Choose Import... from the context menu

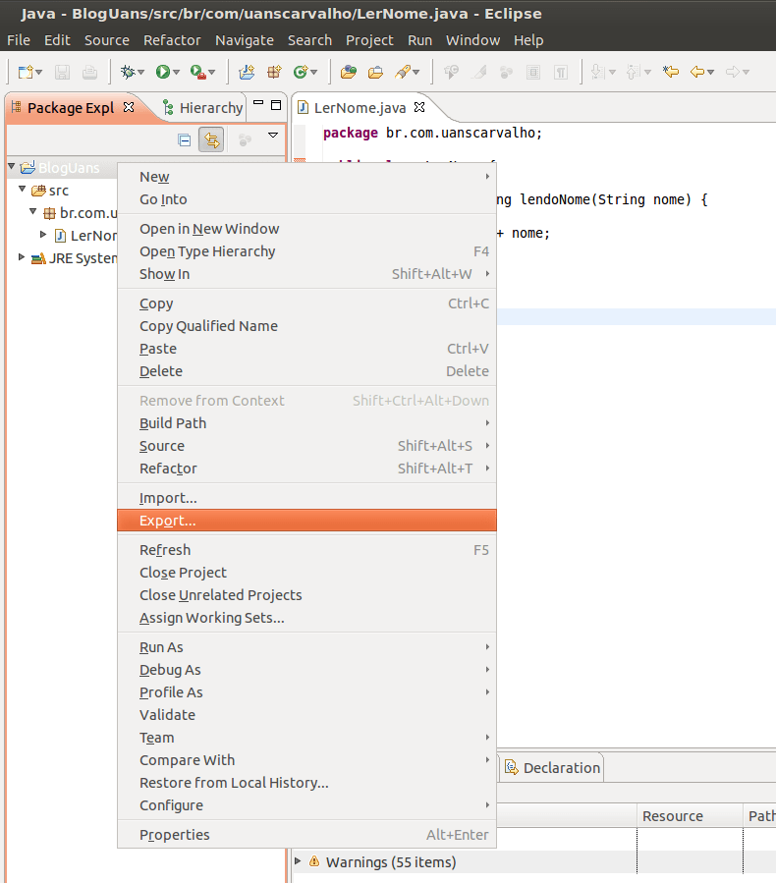306,498
